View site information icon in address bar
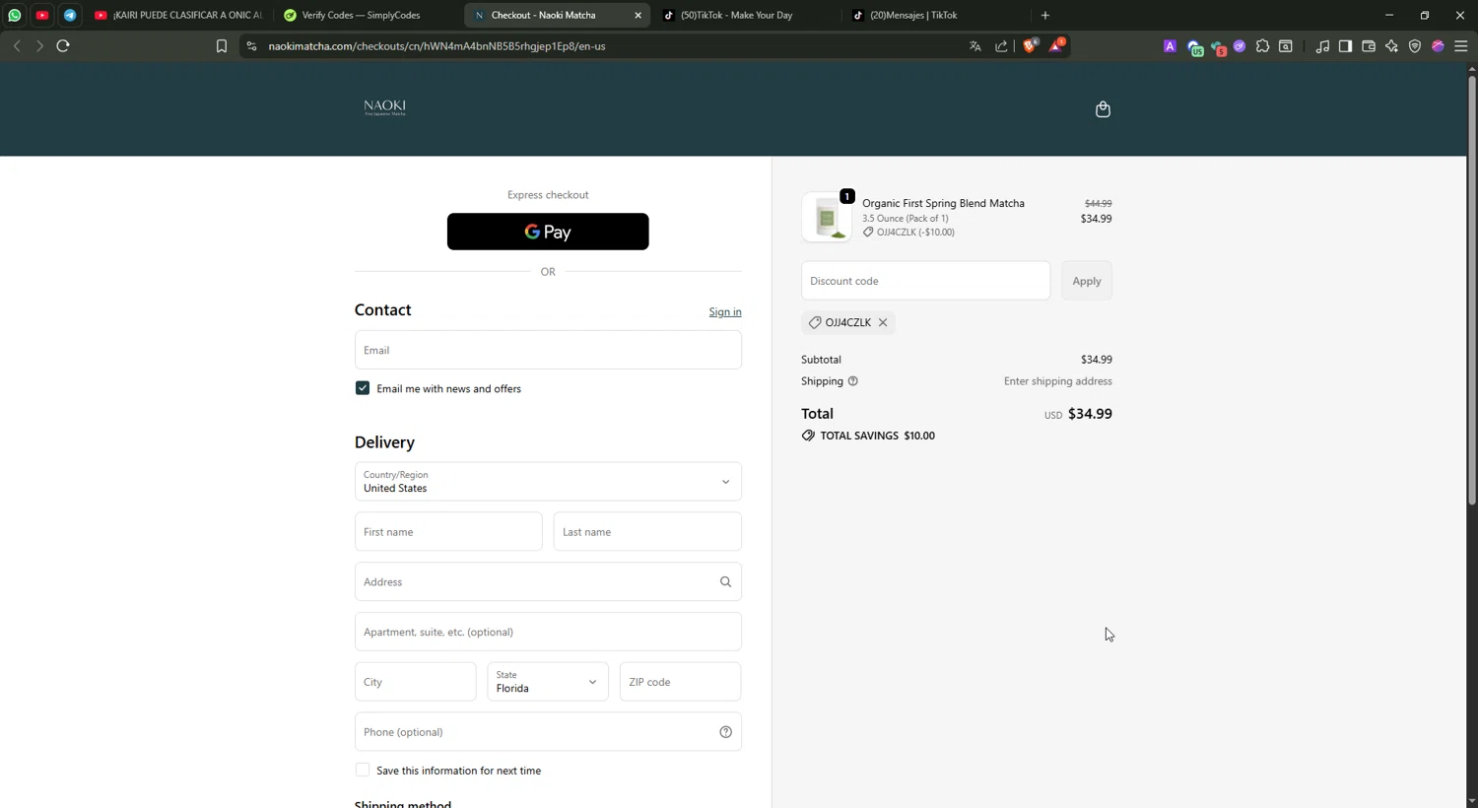 (x=251, y=46)
